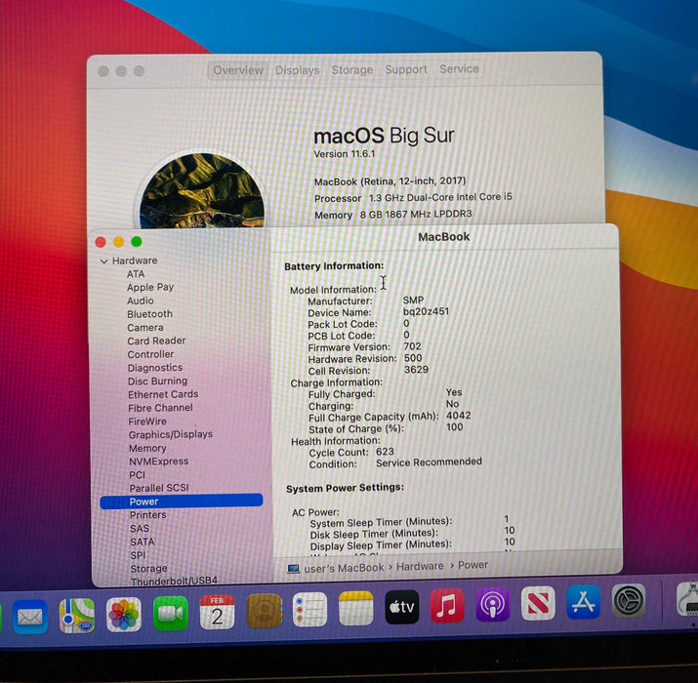
Task: Open the Notes app in the Dock
Action: coord(355,608)
